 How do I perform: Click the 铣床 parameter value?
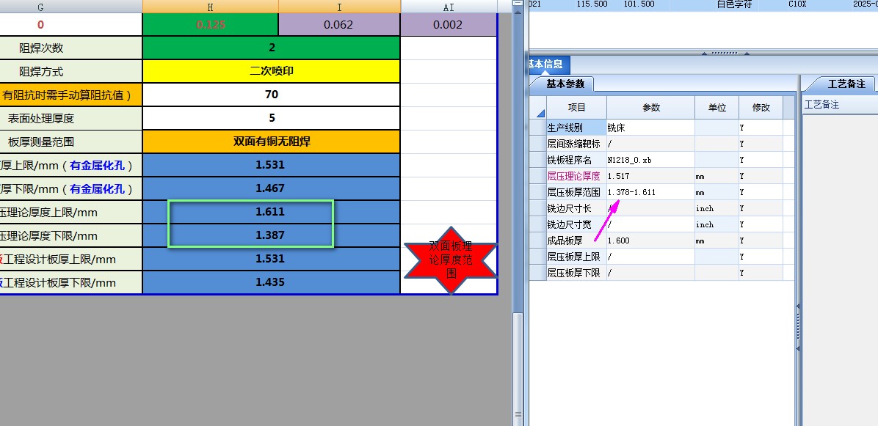click(x=650, y=128)
